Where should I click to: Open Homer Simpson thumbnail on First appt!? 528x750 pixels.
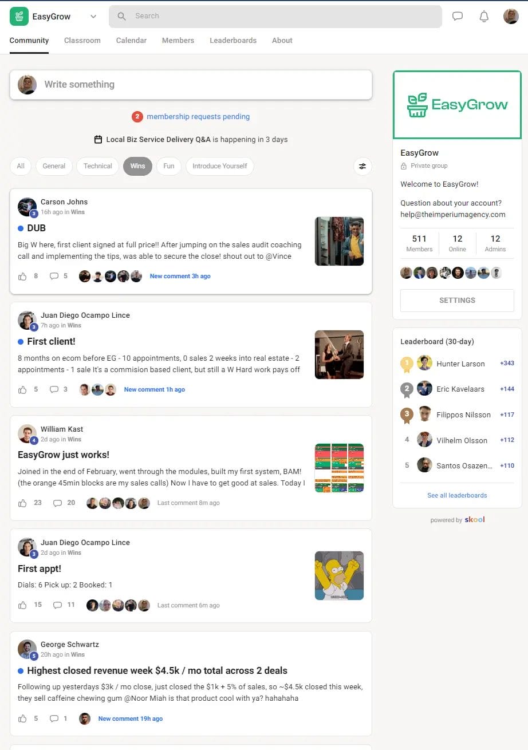coord(339,575)
